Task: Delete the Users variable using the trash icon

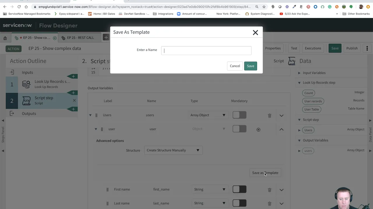Action: (x=269, y=115)
